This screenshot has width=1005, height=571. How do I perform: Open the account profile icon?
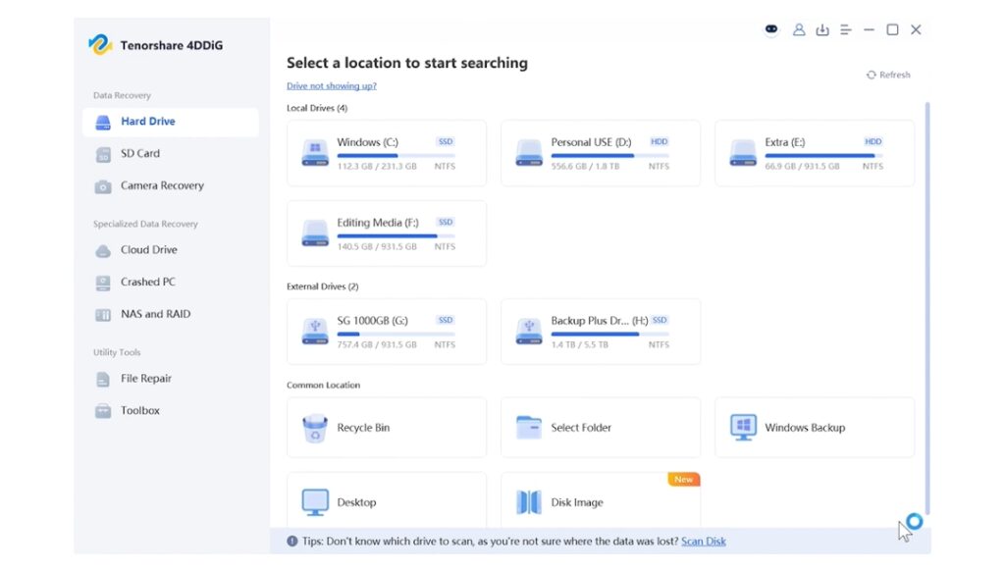pyautogui.click(x=799, y=29)
